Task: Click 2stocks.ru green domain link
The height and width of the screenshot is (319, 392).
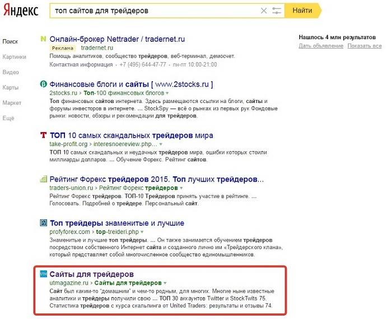Action: click(x=63, y=93)
